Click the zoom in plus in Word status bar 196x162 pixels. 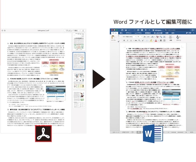tap(186, 132)
